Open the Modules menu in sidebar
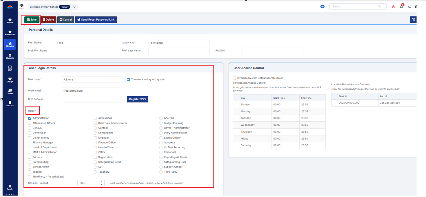Image resolution: width=426 pixels, height=197 pixels. (x=10, y=44)
